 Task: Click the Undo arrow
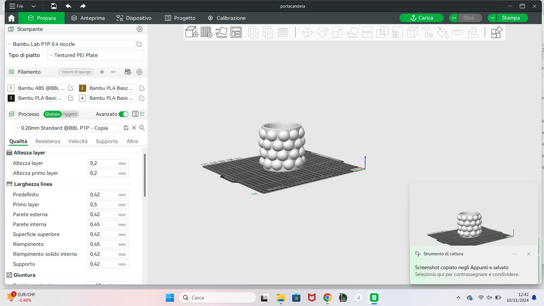(69, 6)
